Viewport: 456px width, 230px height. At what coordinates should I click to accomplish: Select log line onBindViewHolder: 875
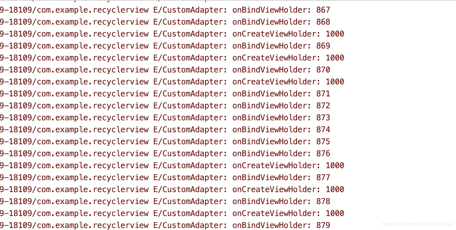165,142
